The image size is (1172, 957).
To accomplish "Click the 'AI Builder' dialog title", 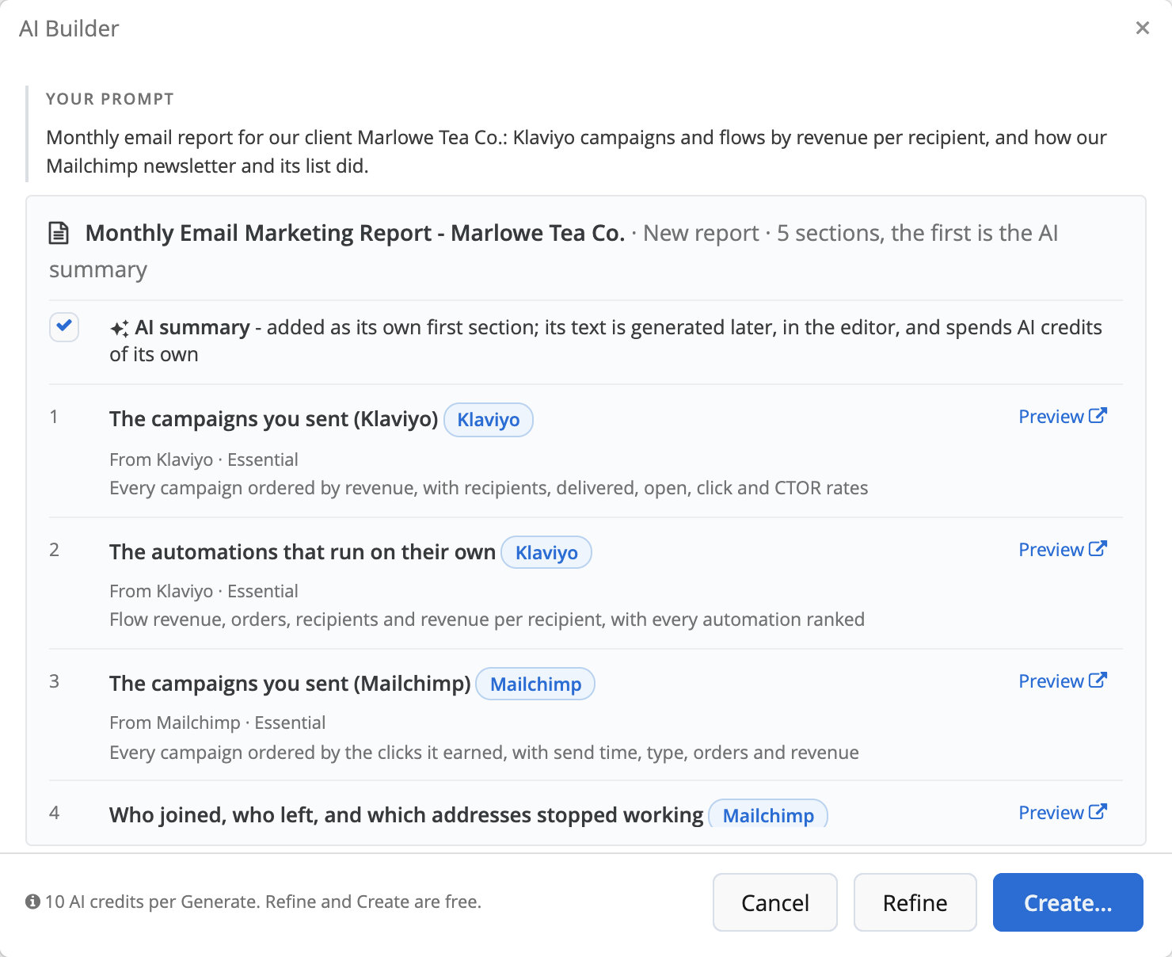I will pos(69,29).
